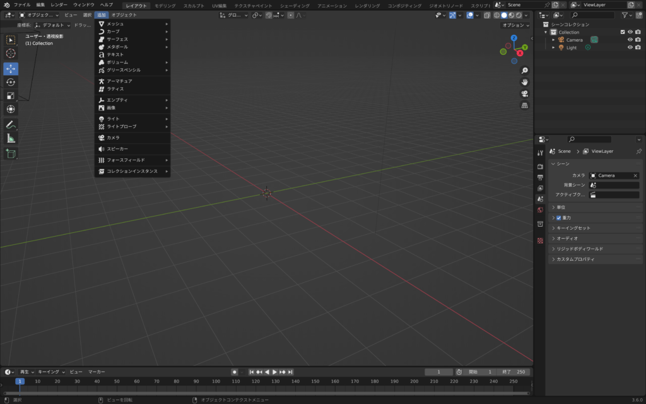Disable Camera in renders
This screenshot has height=404, width=646.
pos(638,40)
